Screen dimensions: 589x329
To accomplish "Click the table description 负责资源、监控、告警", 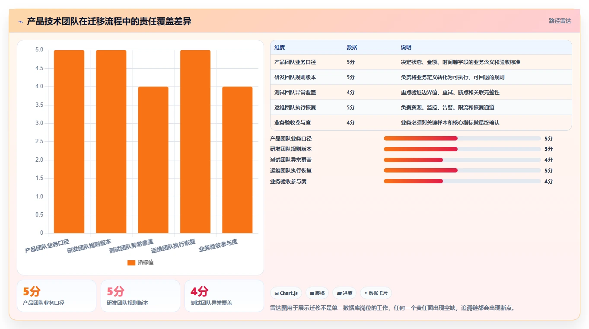I will pyautogui.click(x=448, y=108).
